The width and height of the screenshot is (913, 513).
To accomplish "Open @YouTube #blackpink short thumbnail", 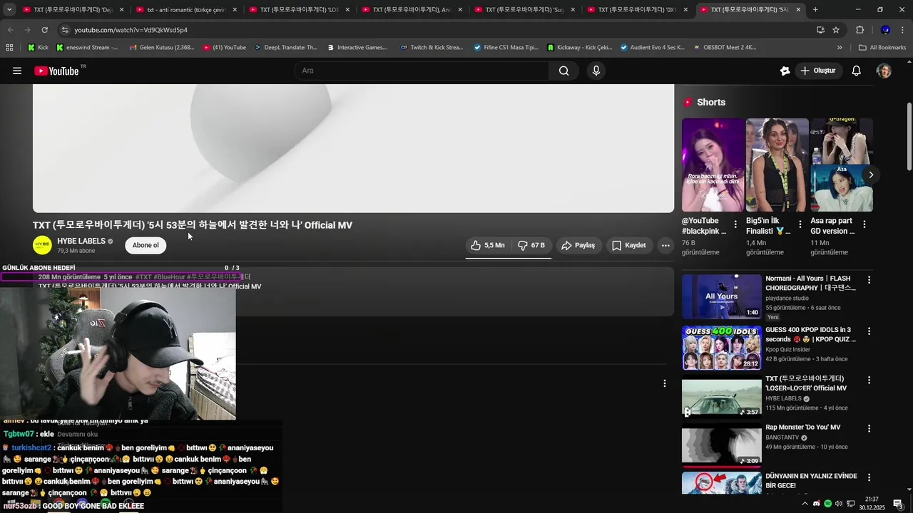I will click(x=713, y=165).
